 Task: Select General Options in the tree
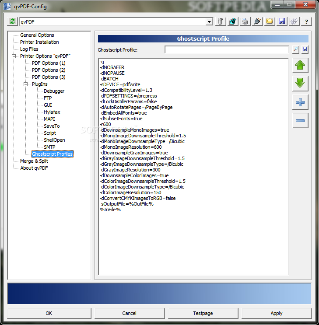click(x=37, y=35)
